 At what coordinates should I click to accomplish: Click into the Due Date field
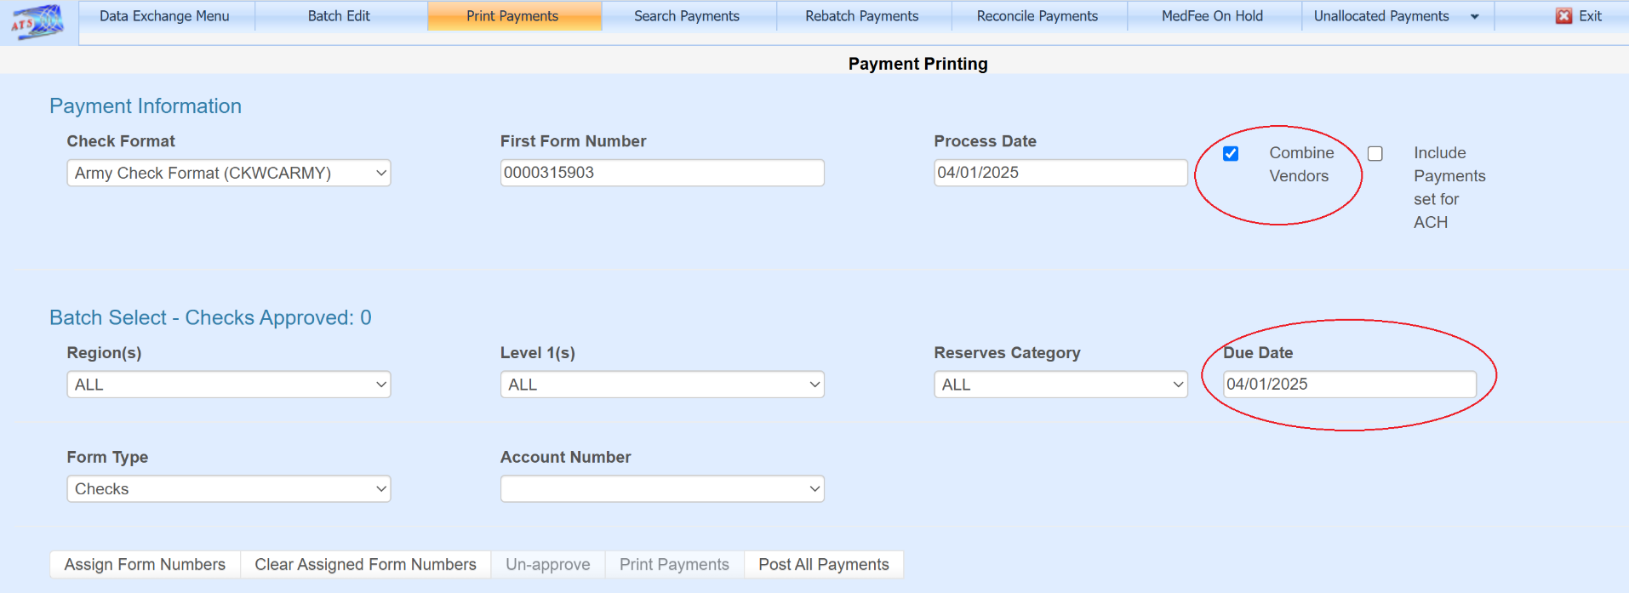tap(1348, 385)
